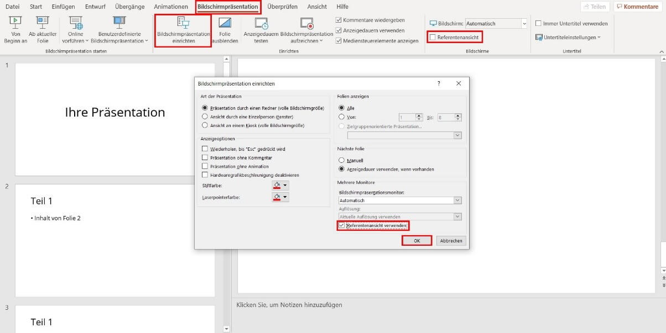Viewport: 666px width, 333px height.
Task: Enable Immer Untertitel verwenden checkbox
Action: 539,24
